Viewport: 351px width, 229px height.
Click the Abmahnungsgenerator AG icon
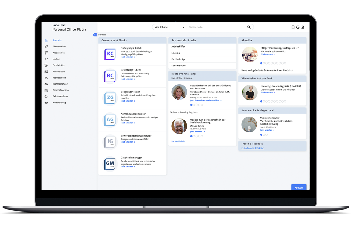110,120
